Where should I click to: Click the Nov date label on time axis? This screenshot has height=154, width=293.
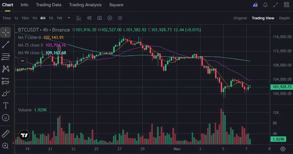tap(177, 149)
